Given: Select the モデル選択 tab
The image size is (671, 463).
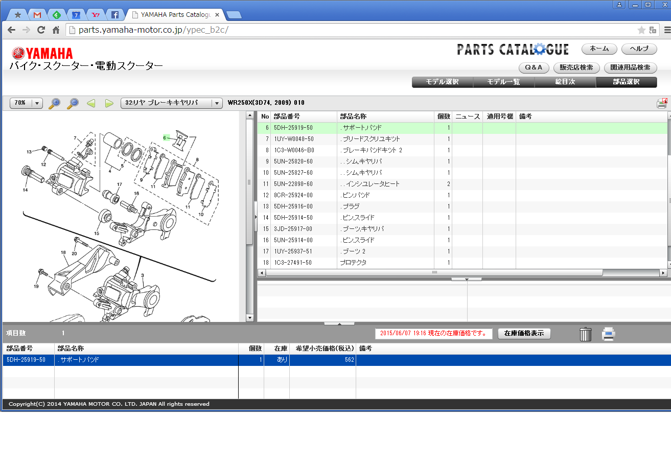Looking at the screenshot, I should tap(443, 82).
